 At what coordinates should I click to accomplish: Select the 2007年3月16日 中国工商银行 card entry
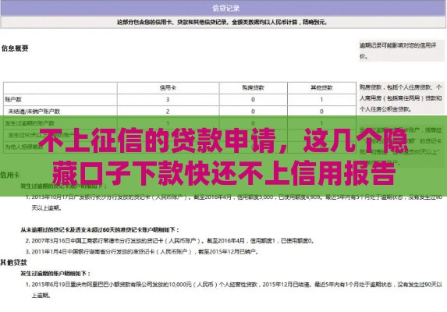click(x=170, y=241)
